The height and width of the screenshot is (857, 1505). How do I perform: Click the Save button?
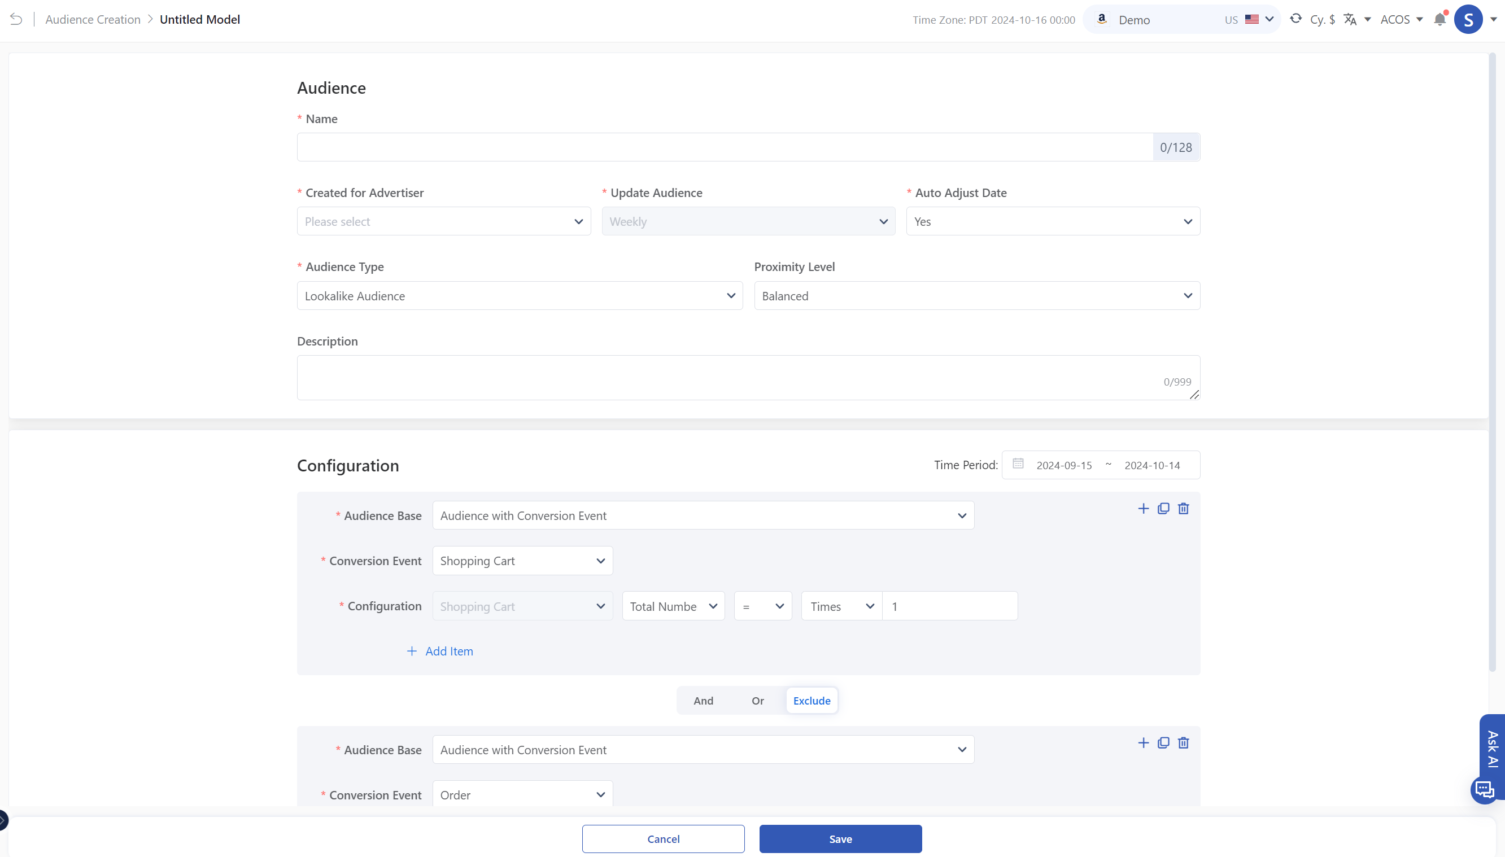tap(840, 839)
